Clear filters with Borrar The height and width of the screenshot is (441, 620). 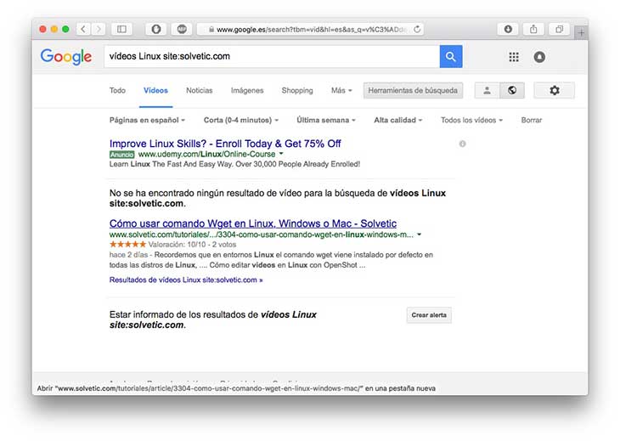coord(532,120)
